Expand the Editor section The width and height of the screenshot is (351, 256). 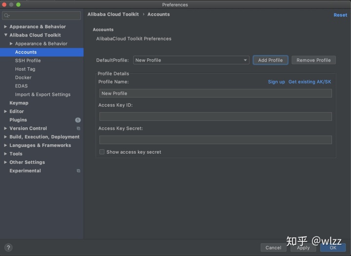pos(5,111)
